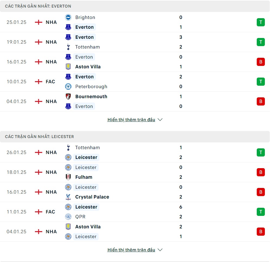Open the Bournemouth team name
Image resolution: width=270 pixels, height=262 pixels.
(x=91, y=96)
